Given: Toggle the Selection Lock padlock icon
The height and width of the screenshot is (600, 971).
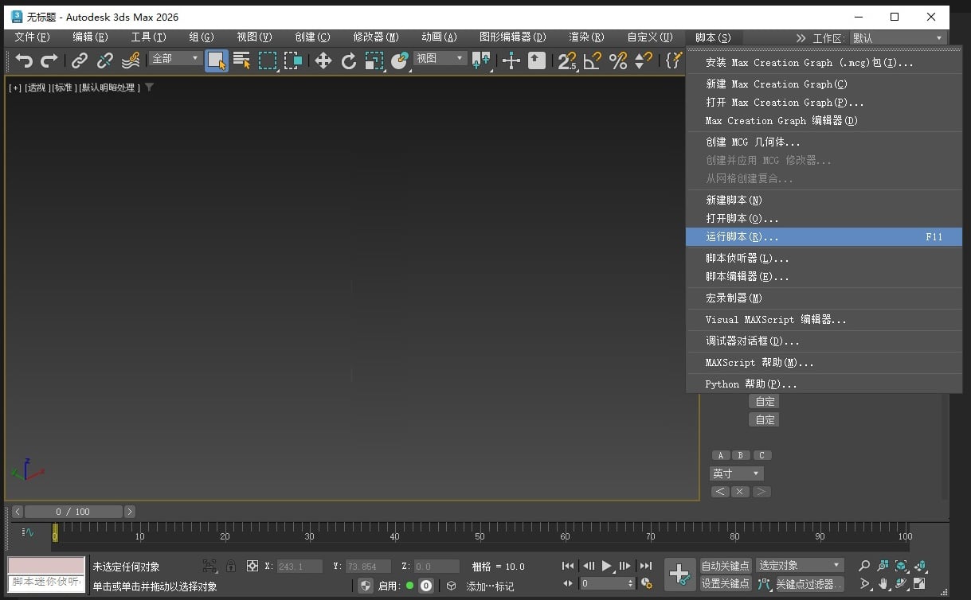Looking at the screenshot, I should click(x=231, y=567).
